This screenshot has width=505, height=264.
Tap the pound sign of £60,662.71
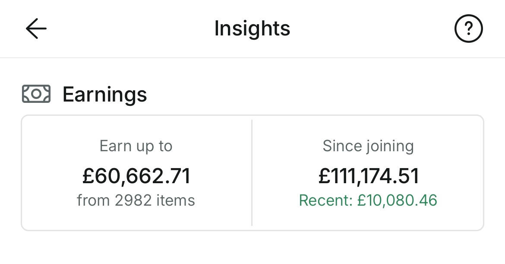(88, 176)
